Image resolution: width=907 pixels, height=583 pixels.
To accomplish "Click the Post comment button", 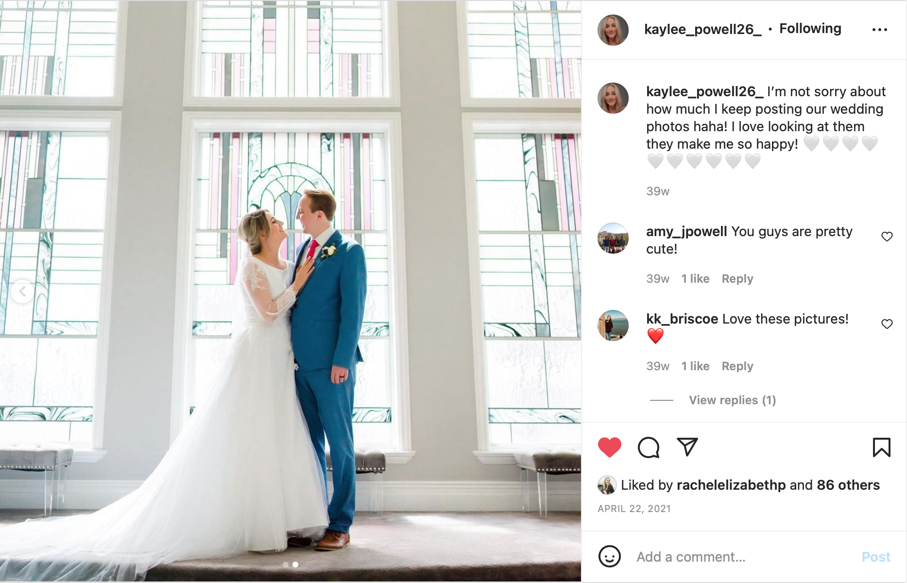I will tap(875, 557).
